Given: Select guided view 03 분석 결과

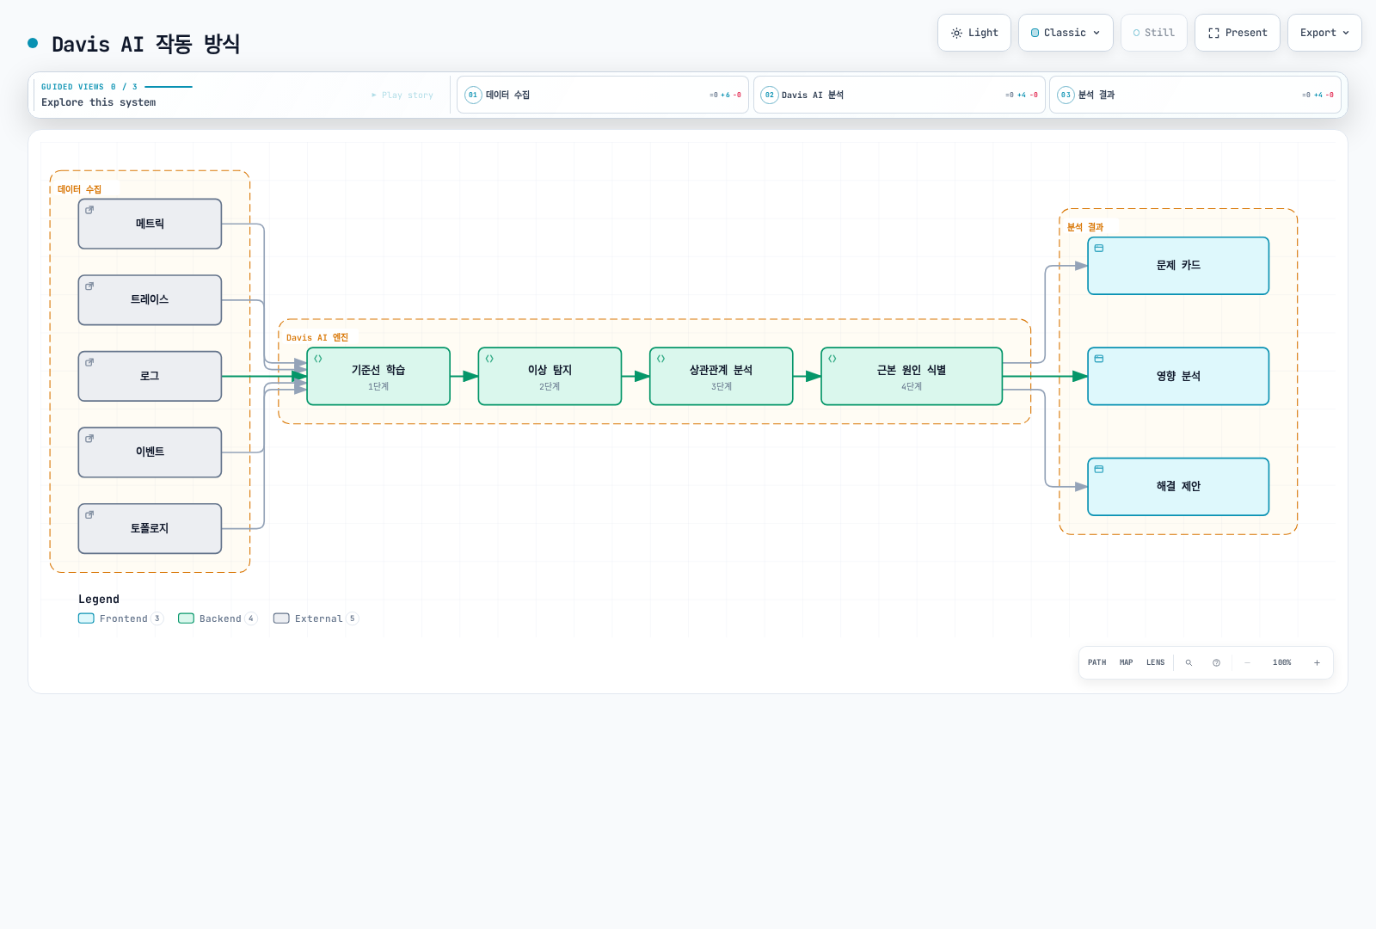Looking at the screenshot, I should coord(1195,95).
